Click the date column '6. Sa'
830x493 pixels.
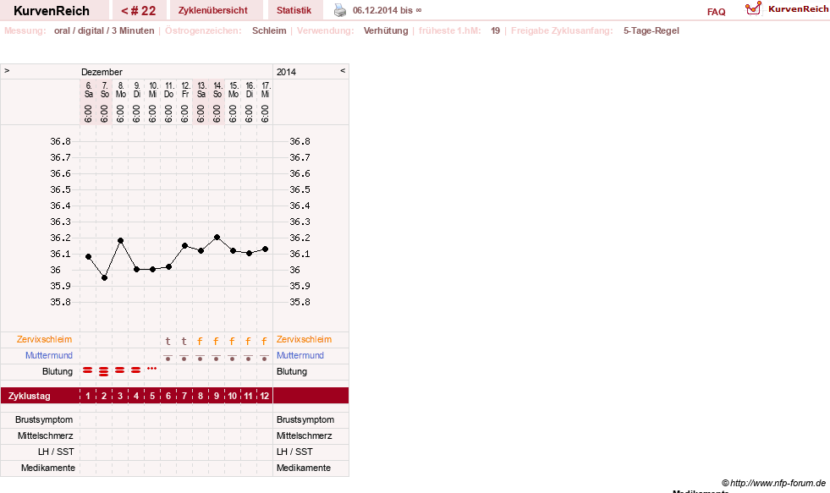[x=88, y=90]
